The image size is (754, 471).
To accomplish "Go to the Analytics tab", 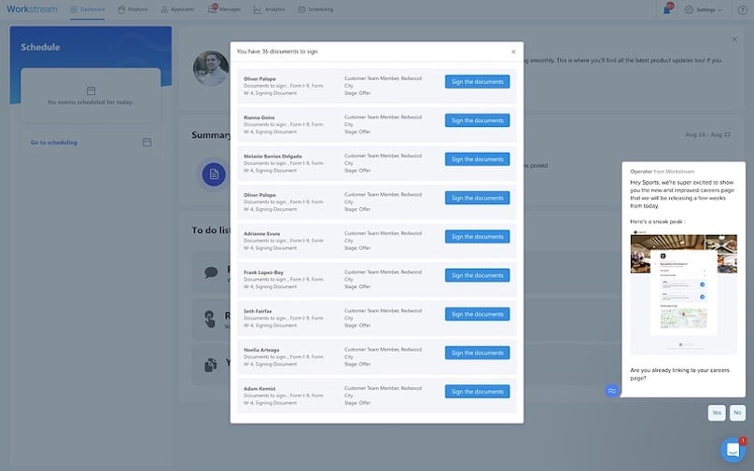I will click(270, 9).
